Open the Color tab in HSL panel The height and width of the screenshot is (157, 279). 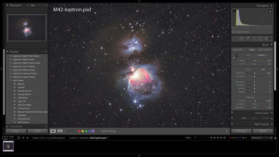[x=254, y=118]
